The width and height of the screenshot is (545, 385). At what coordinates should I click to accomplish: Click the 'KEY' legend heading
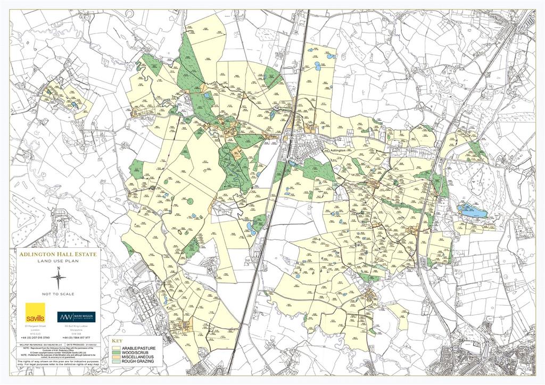tap(117, 341)
